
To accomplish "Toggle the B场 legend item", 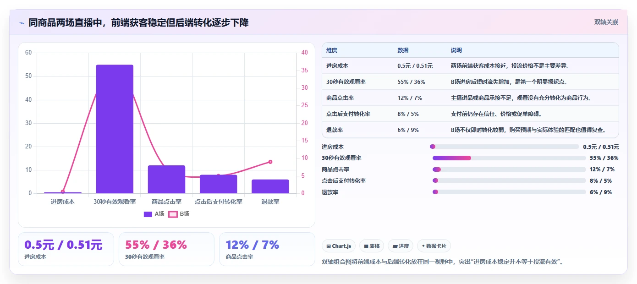I will (179, 214).
